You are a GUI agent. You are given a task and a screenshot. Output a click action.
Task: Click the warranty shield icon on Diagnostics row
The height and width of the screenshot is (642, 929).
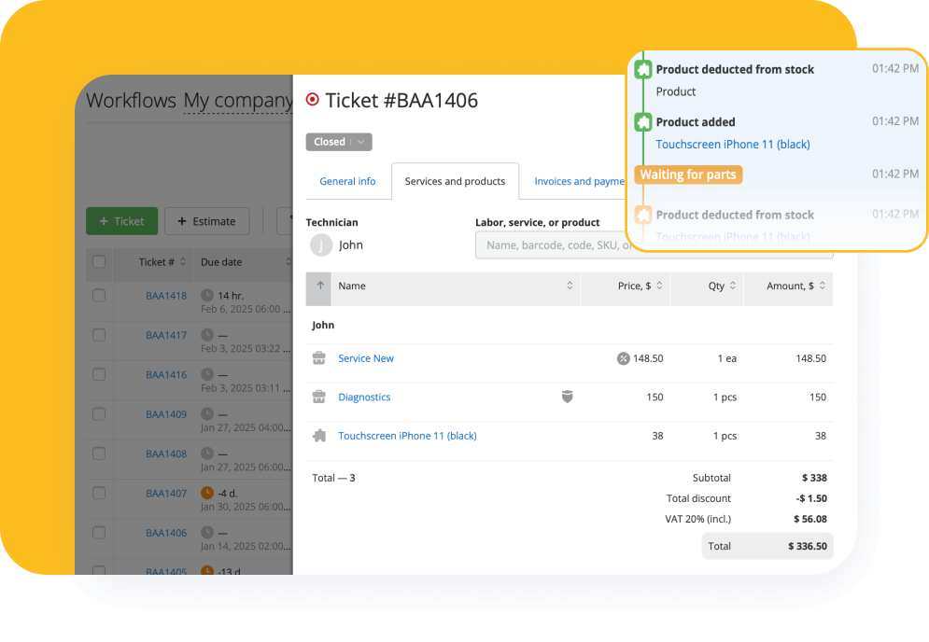(568, 397)
